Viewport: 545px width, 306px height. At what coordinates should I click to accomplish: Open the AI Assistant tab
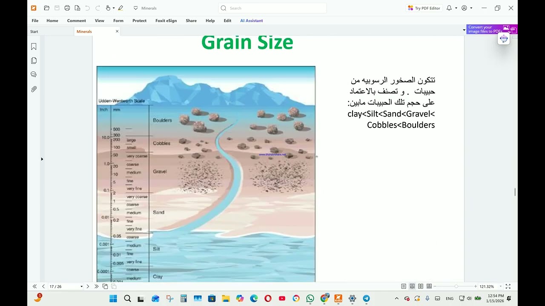[x=251, y=20]
